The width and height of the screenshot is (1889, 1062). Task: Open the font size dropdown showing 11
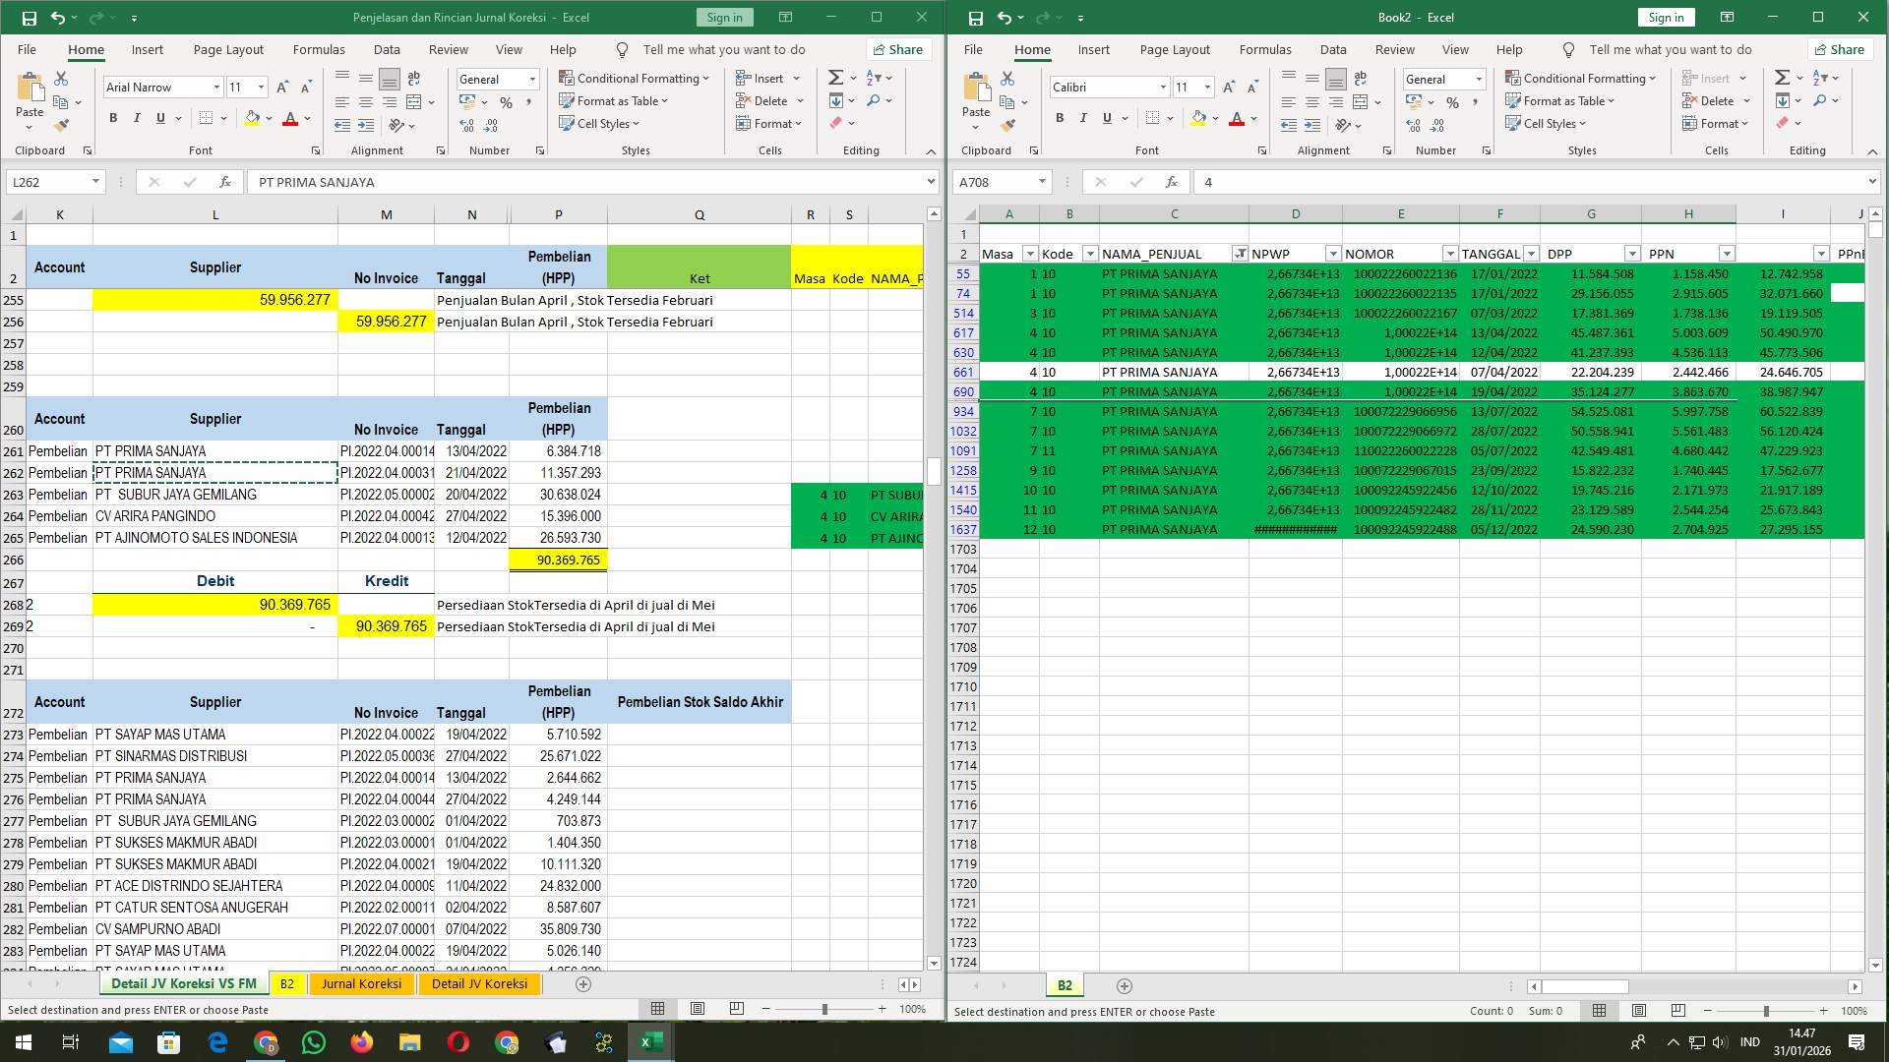pos(261,87)
